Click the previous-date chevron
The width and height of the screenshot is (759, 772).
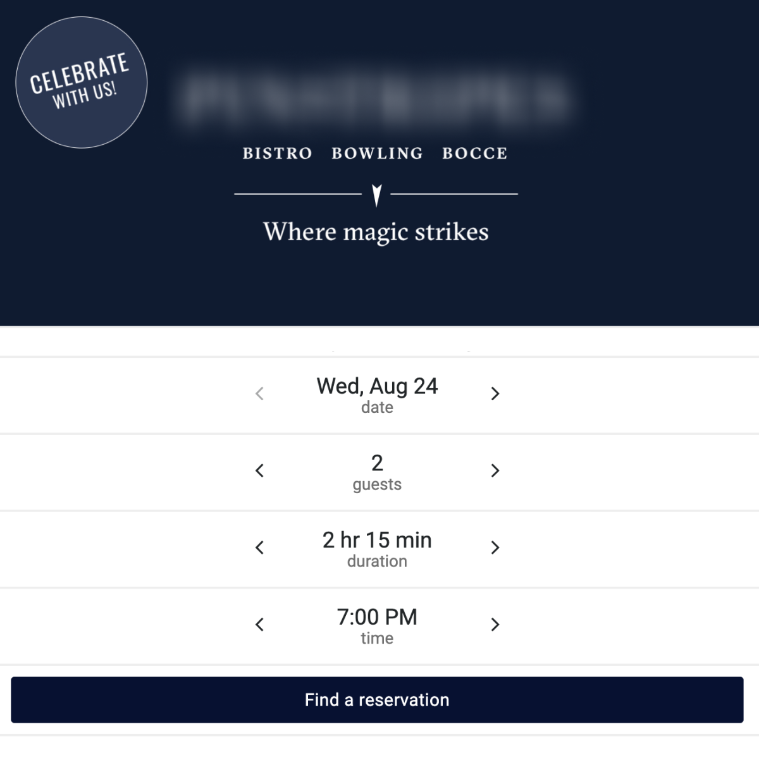[x=259, y=393]
